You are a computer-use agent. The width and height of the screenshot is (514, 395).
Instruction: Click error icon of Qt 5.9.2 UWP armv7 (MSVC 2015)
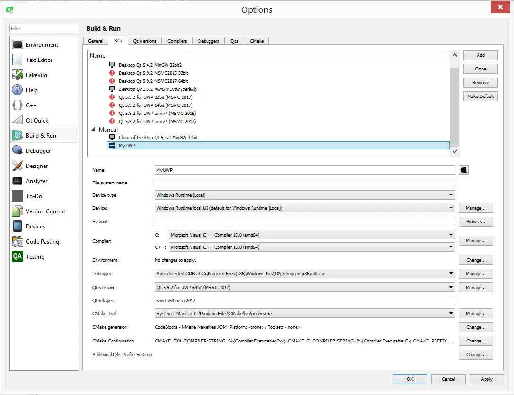point(112,113)
